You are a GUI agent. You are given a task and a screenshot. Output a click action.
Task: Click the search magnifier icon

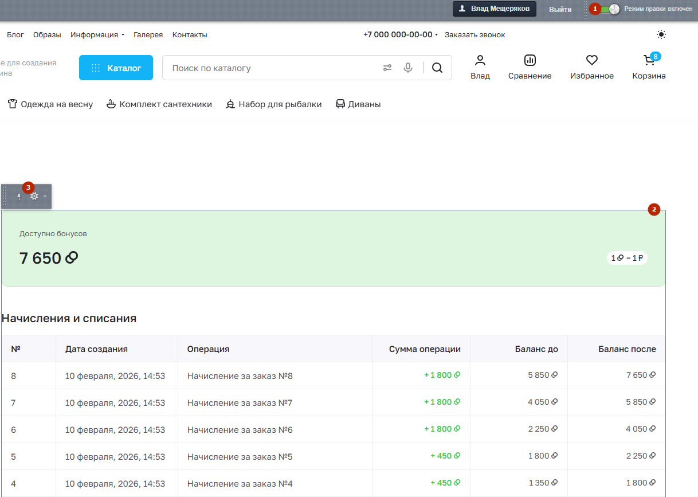click(437, 68)
